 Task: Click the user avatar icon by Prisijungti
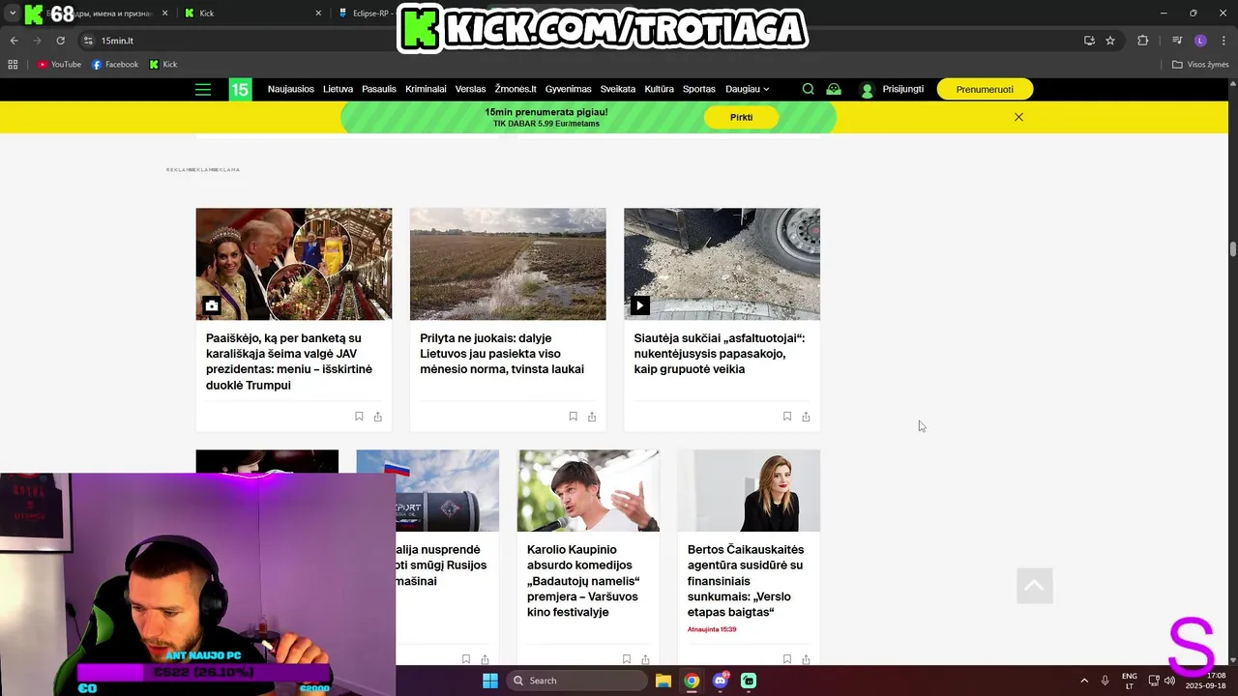click(x=867, y=89)
